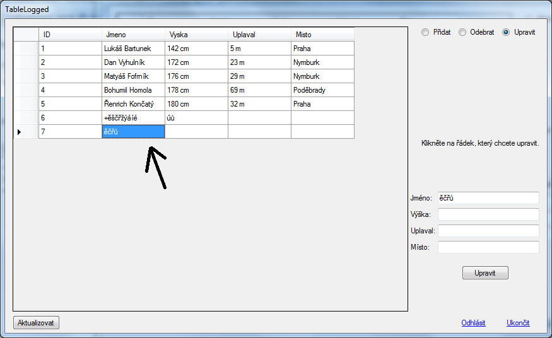Select the Dan Vyhulník cell

coord(133,62)
